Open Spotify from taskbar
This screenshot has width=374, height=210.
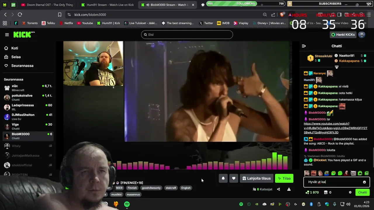click(127, 204)
